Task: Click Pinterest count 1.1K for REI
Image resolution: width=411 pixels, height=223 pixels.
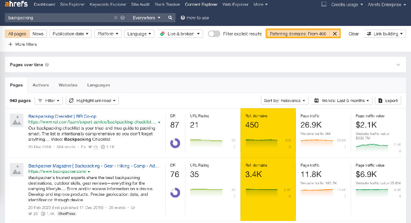Action: 108,147
